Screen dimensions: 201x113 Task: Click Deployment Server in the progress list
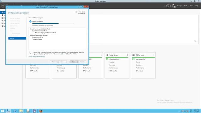pos(38,37)
